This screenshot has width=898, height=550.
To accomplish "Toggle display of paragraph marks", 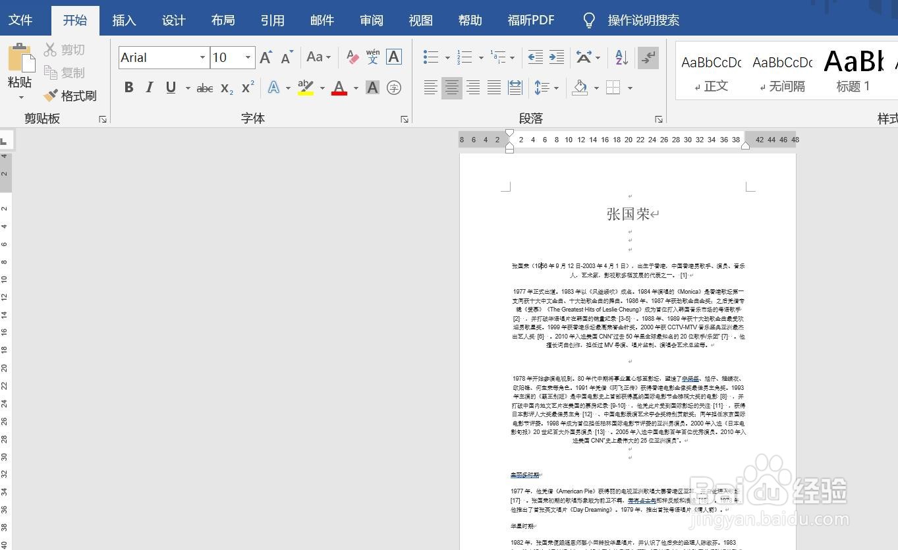I will (x=648, y=57).
